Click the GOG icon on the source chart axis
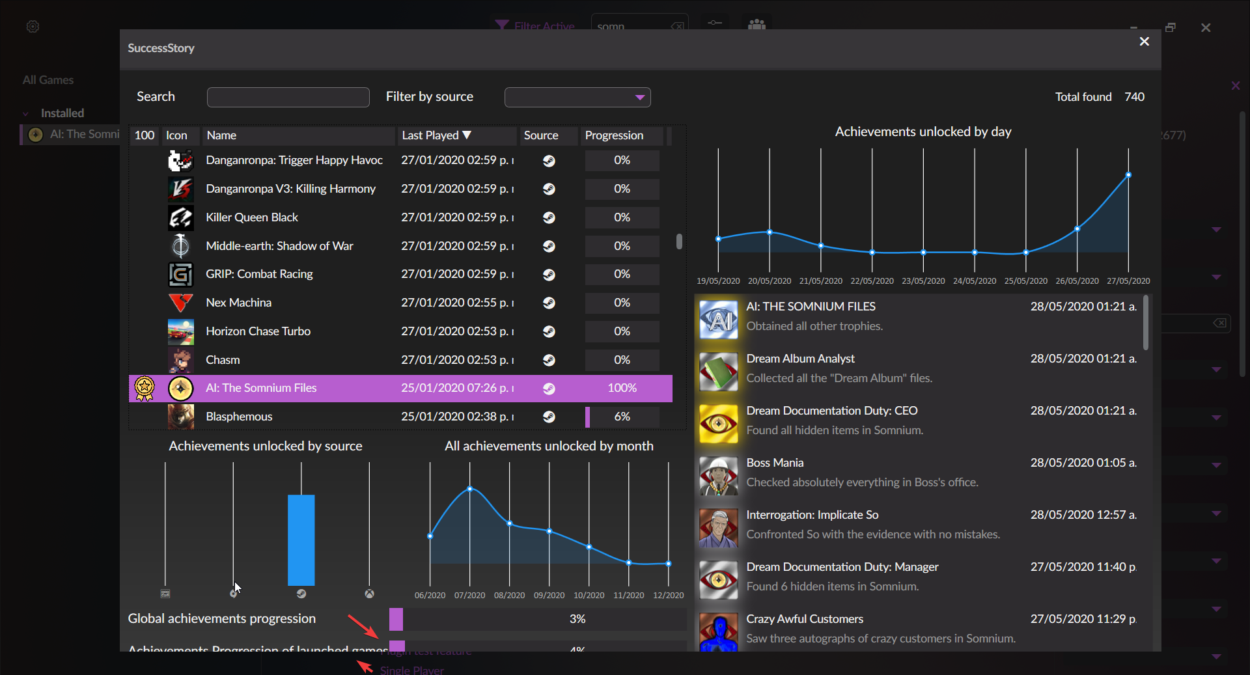This screenshot has height=675, width=1250. 166,593
